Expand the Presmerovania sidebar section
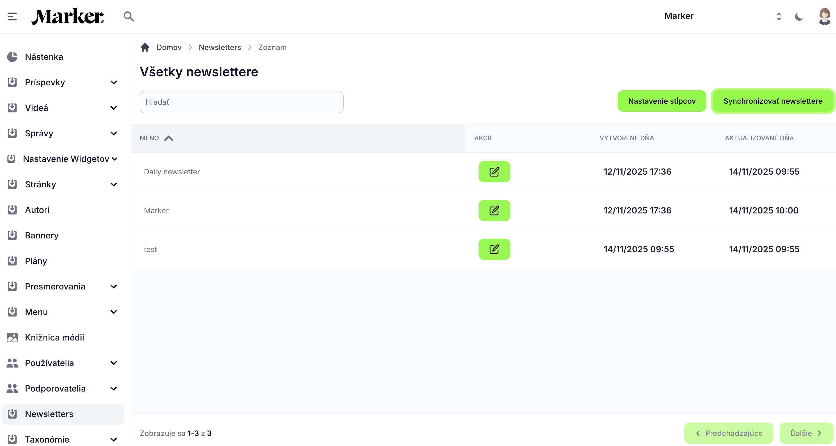 point(113,286)
